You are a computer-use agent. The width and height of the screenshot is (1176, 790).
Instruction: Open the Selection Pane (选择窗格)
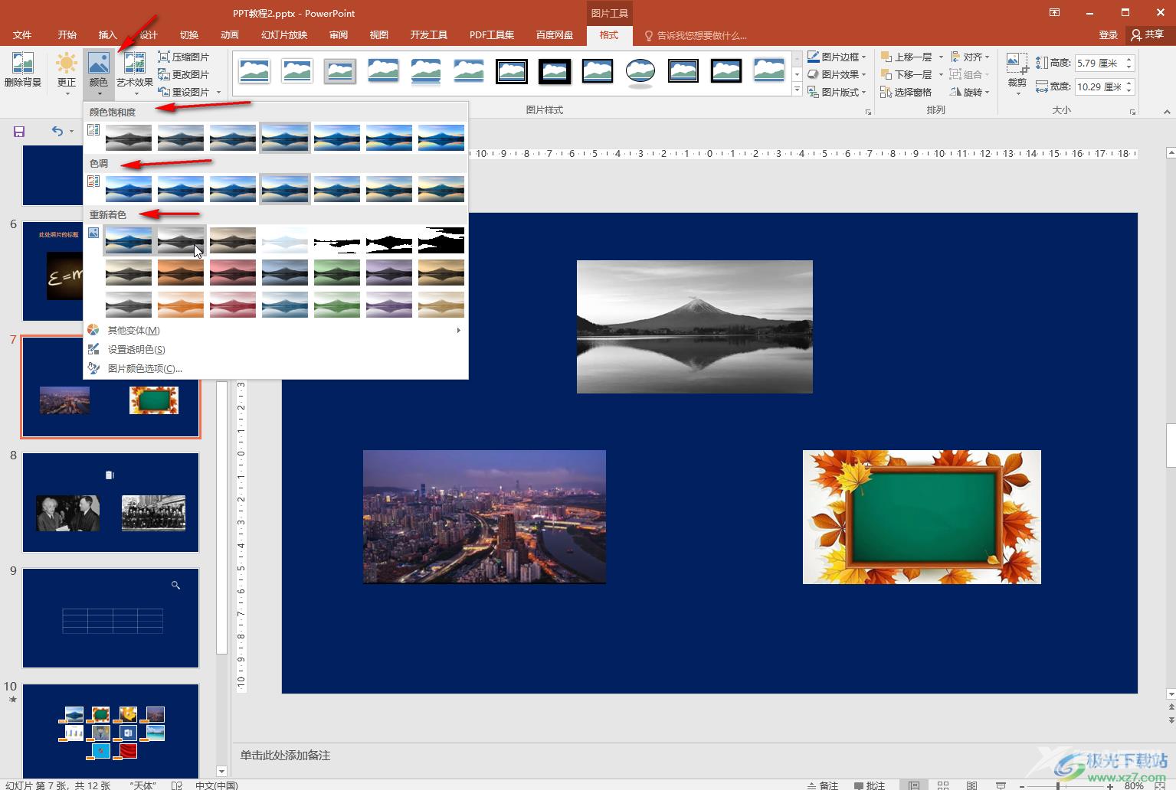click(906, 92)
